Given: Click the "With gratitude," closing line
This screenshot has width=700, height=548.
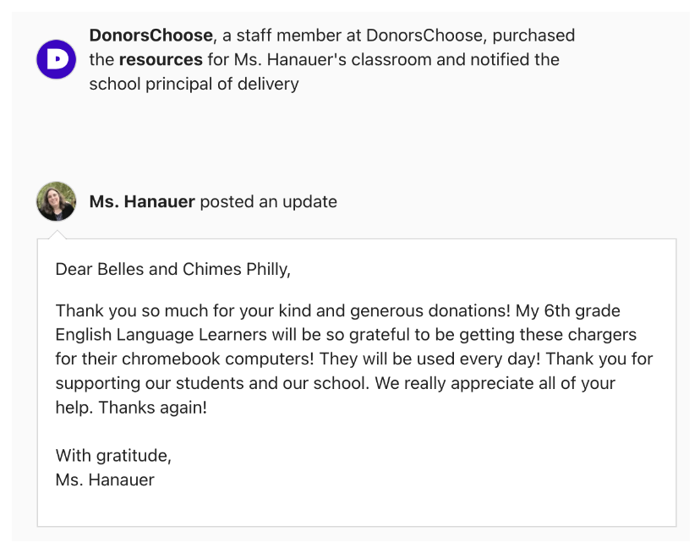Looking at the screenshot, I should pos(113,456).
